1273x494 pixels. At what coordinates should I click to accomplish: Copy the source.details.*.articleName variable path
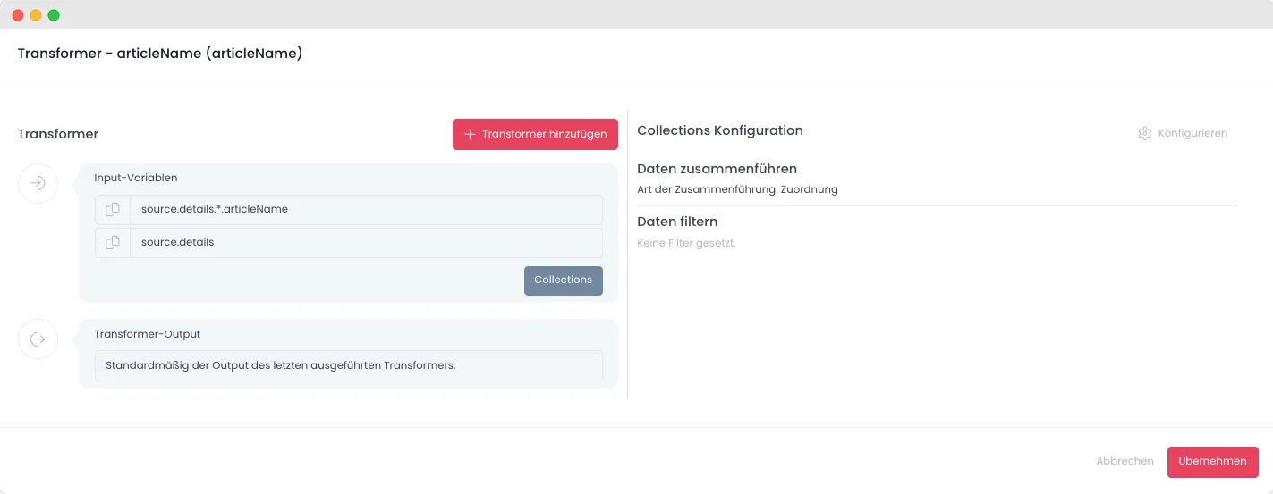(x=113, y=210)
